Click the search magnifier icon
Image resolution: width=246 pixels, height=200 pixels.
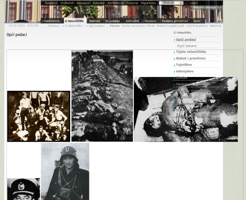(x=181, y=3)
